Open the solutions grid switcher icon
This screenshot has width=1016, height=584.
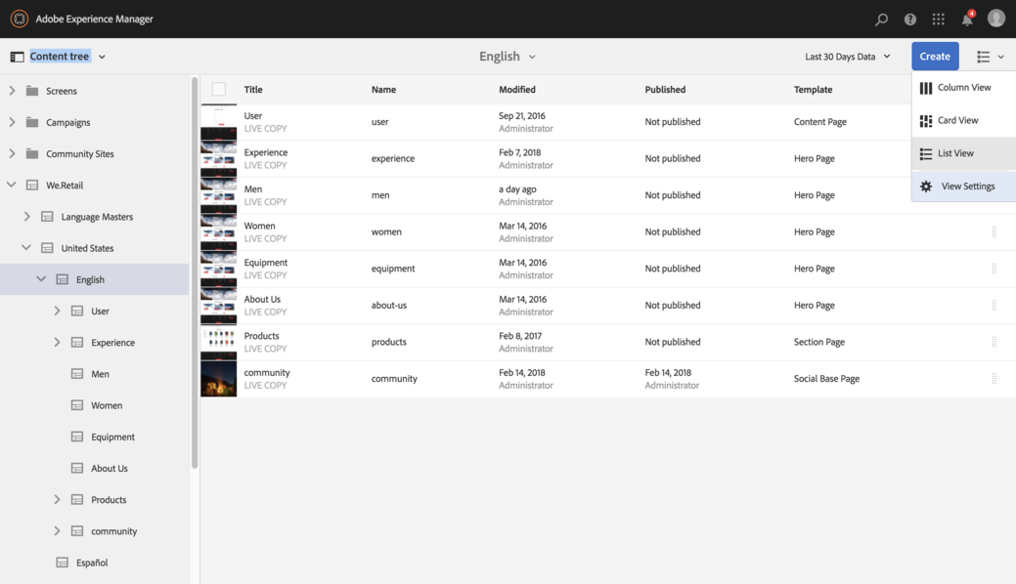click(x=938, y=20)
